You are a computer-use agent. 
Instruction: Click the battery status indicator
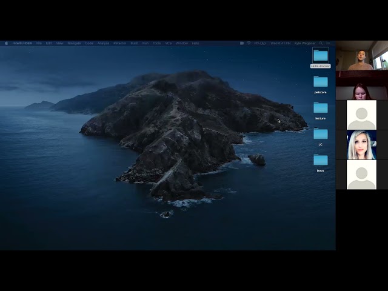tap(260, 43)
